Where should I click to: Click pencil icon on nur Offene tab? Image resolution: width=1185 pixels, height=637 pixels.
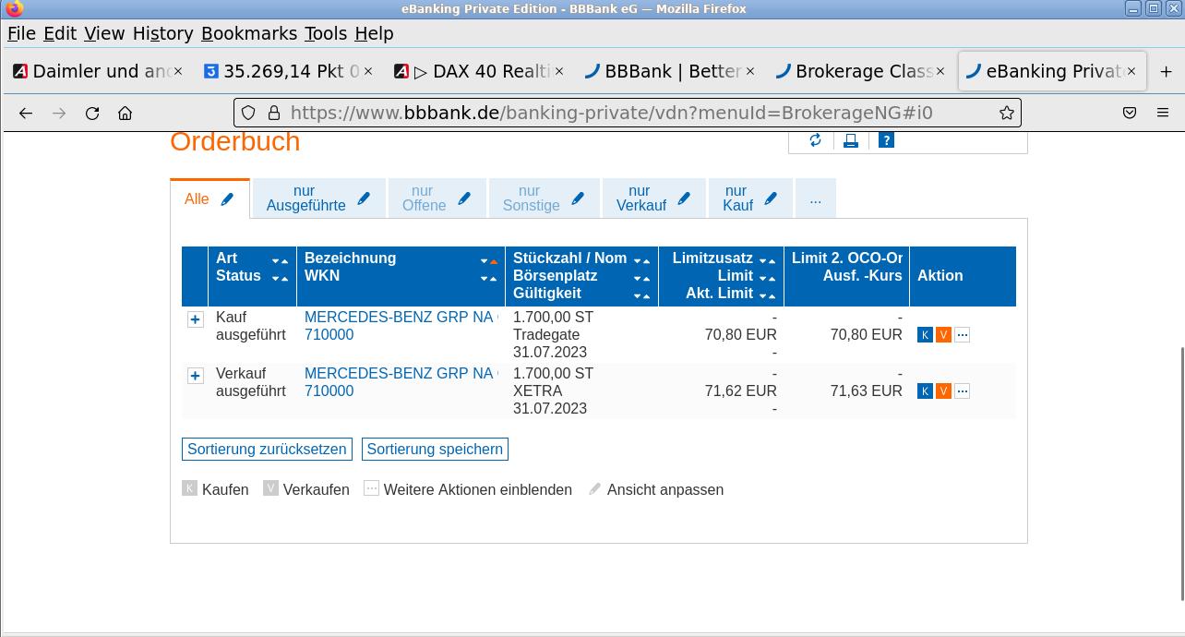(464, 198)
